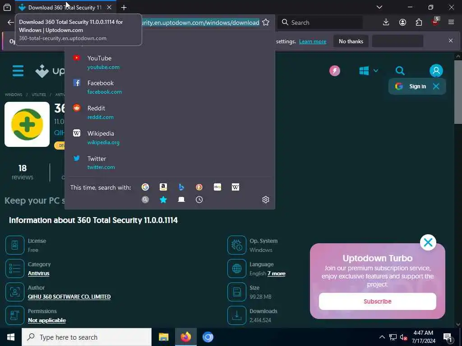This screenshot has width=462, height=346.
Task: Open the Windows Start menu
Action: coord(11,337)
